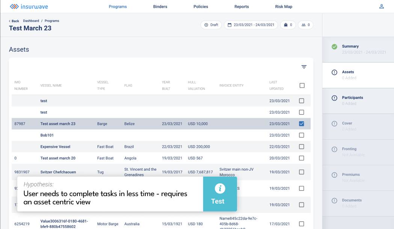The image size is (394, 229).
Task: Open the Risk Map tab
Action: click(284, 7)
